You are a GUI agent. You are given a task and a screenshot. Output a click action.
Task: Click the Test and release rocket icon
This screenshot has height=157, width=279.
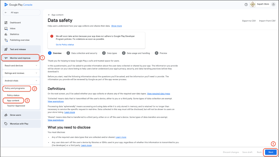6,49
